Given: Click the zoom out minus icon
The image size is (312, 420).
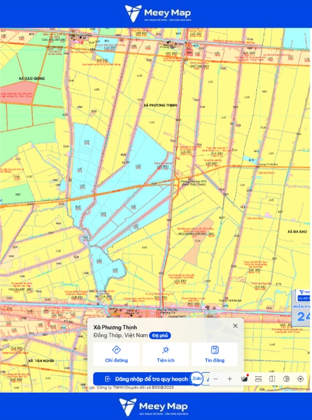Looking at the screenshot, I should click(x=215, y=379).
